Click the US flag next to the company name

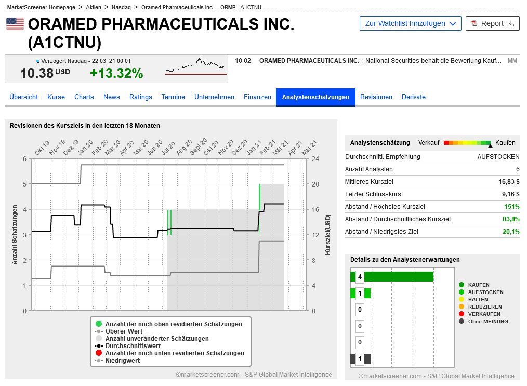pos(15,23)
